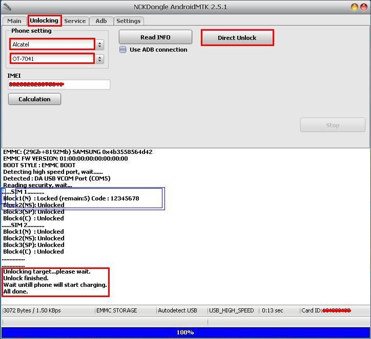371x339 pixels.
Task: Open the Settings tab
Action: point(128,21)
